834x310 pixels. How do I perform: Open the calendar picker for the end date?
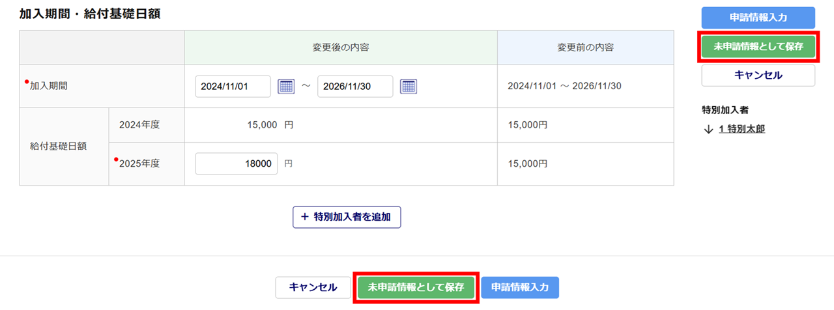[x=409, y=86]
